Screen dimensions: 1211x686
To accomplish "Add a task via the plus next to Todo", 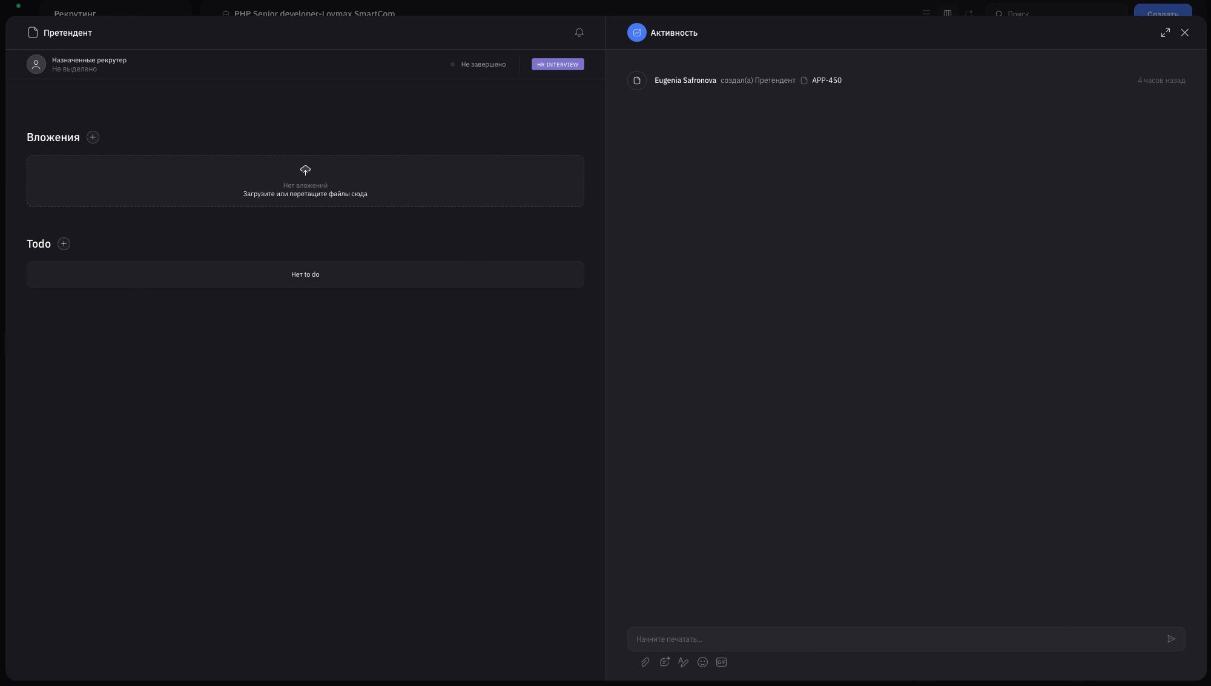I will click(64, 243).
